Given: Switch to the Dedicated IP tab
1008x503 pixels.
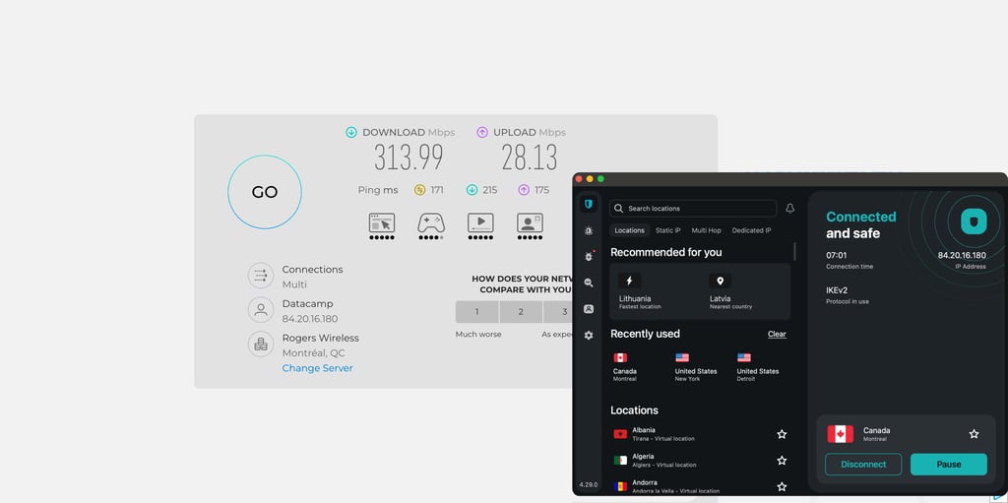Looking at the screenshot, I should tap(751, 230).
